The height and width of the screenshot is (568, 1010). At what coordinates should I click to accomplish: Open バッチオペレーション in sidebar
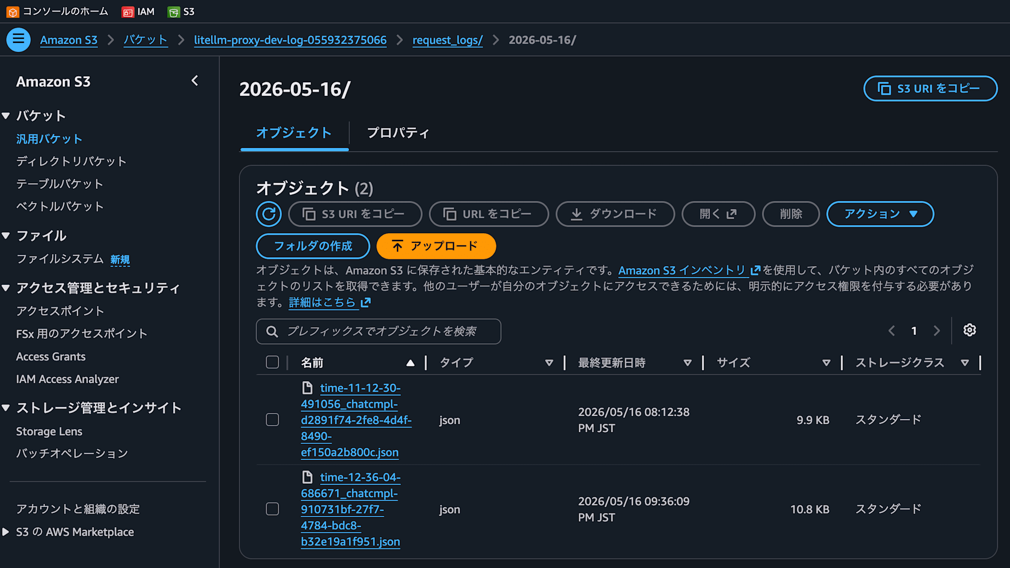point(72,453)
